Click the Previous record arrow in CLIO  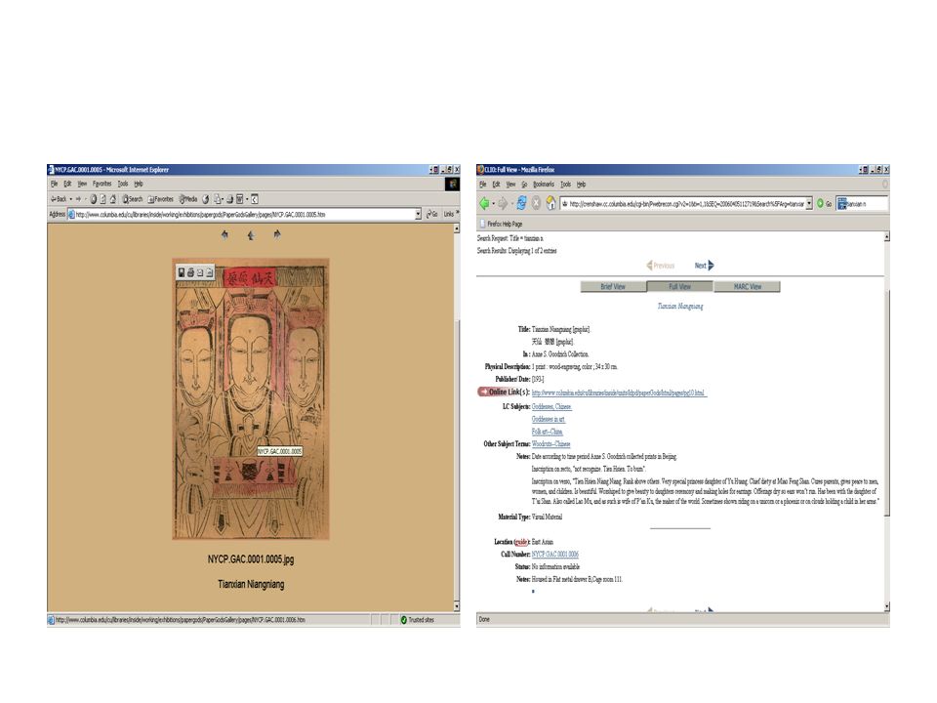pos(650,265)
